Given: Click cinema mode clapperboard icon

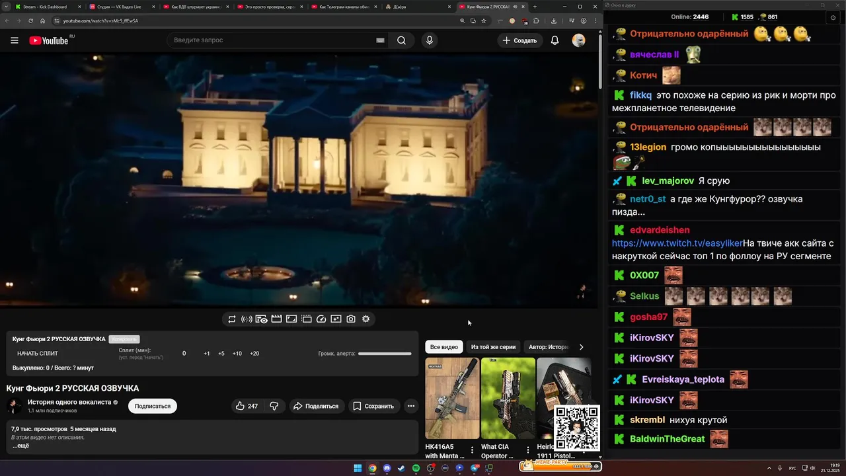Looking at the screenshot, I should [276, 319].
